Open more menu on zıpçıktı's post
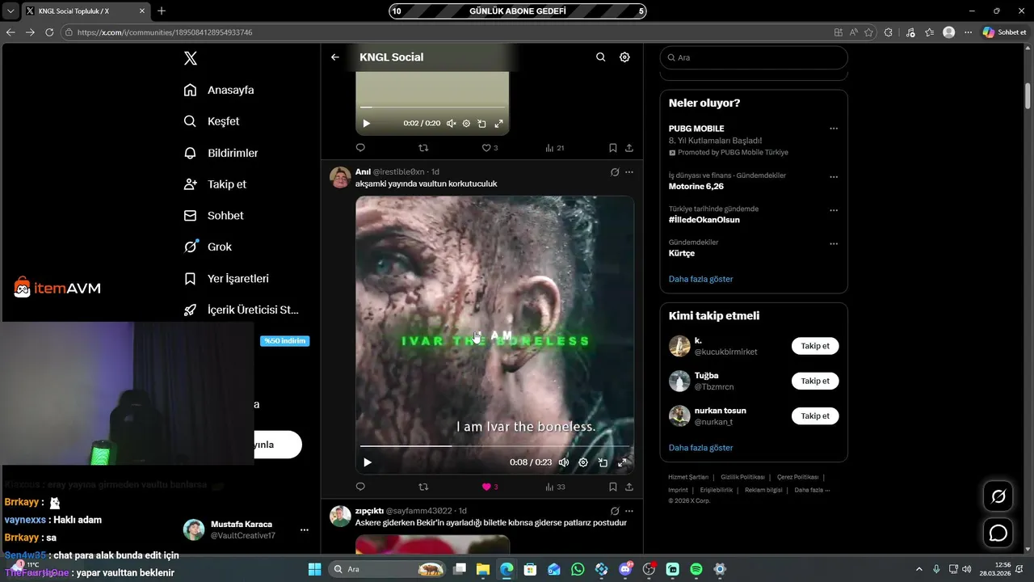The width and height of the screenshot is (1034, 582). (629, 511)
